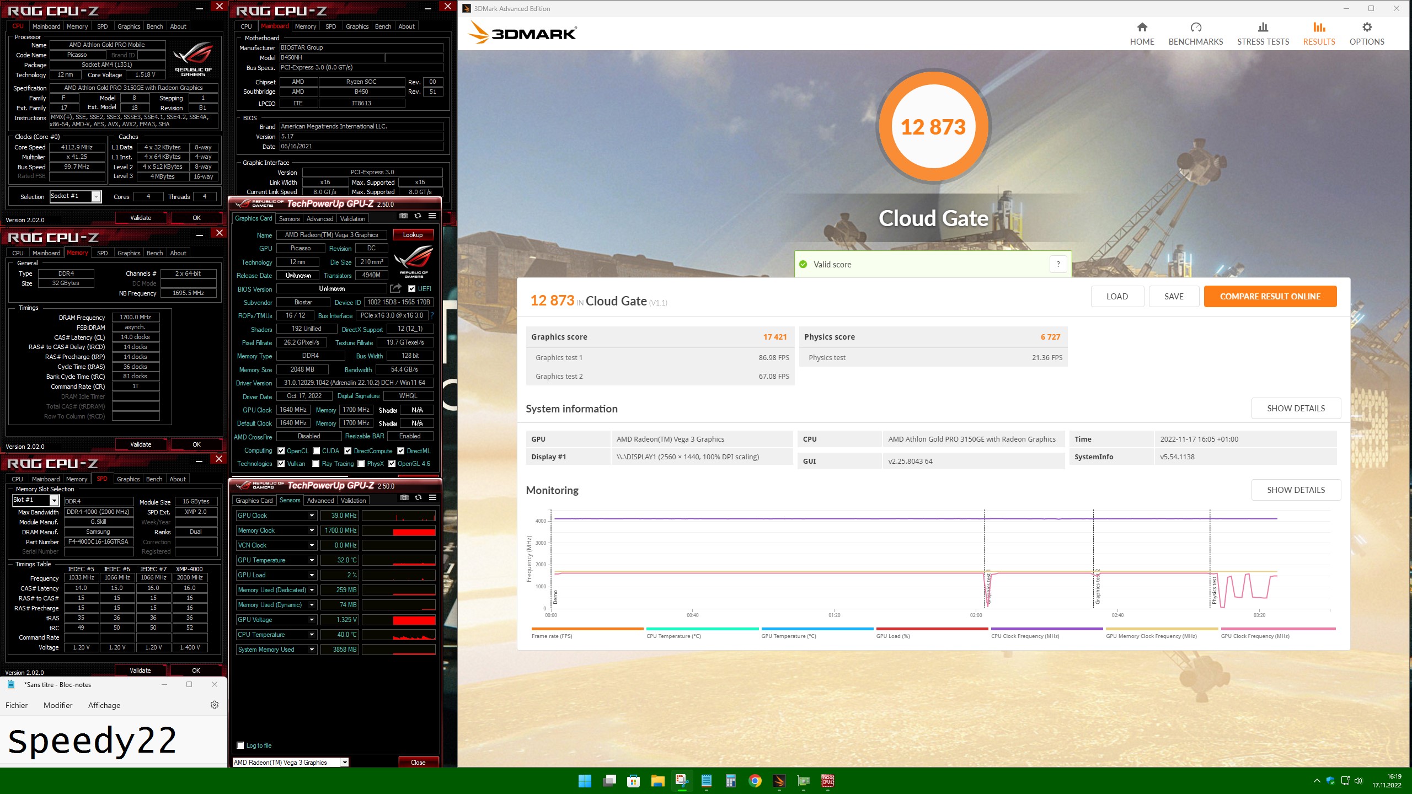Open the Windows Start menu
1412x794 pixels.
click(585, 781)
